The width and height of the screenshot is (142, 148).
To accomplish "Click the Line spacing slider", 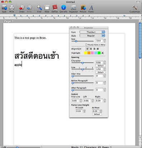I will [x=82, y=69].
